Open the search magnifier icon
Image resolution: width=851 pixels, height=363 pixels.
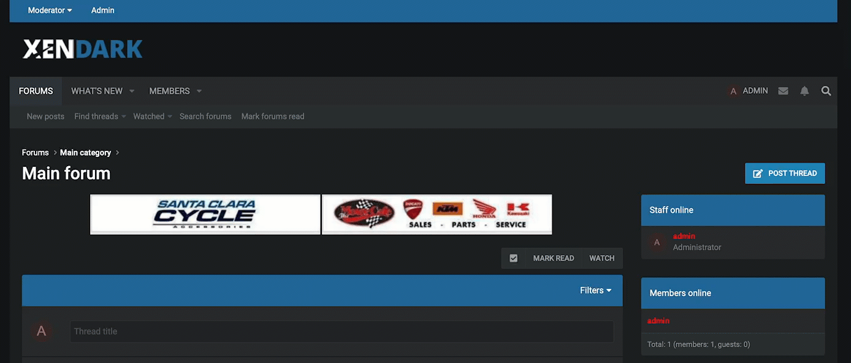click(826, 91)
